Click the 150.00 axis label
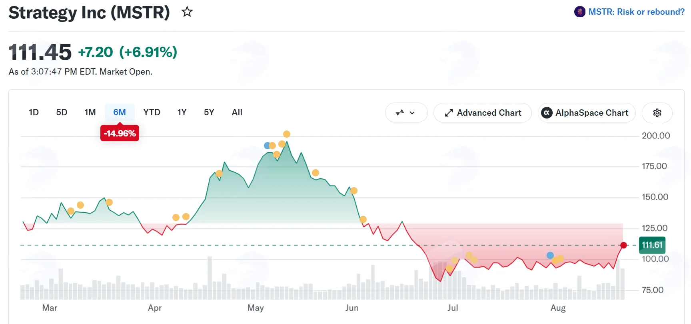The image size is (691, 324). pyautogui.click(x=655, y=197)
